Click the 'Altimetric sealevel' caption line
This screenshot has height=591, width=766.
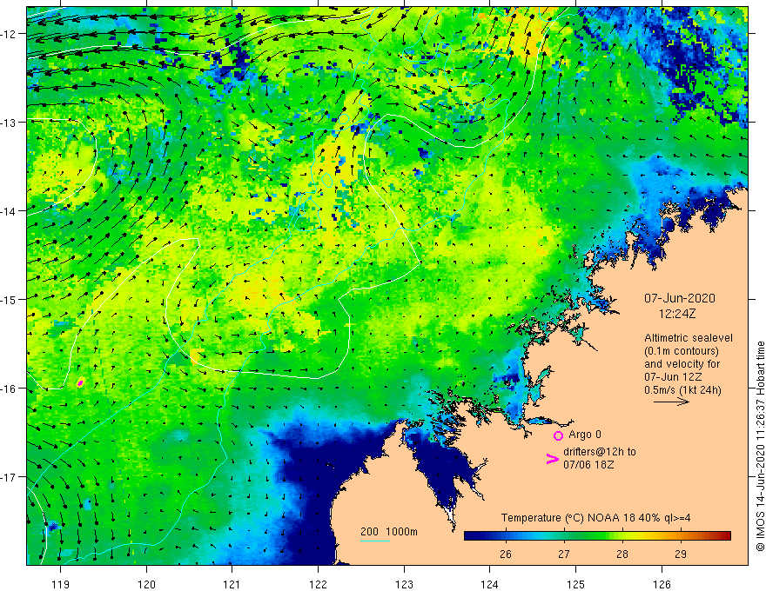click(689, 338)
